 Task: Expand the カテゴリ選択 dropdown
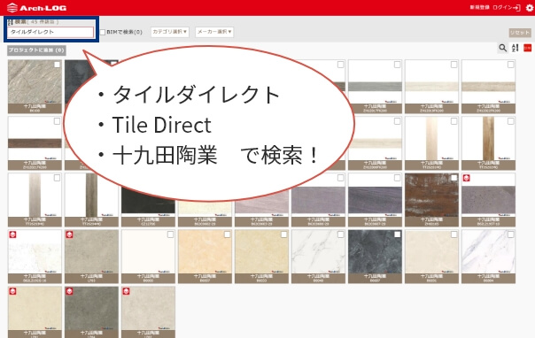tap(170, 32)
